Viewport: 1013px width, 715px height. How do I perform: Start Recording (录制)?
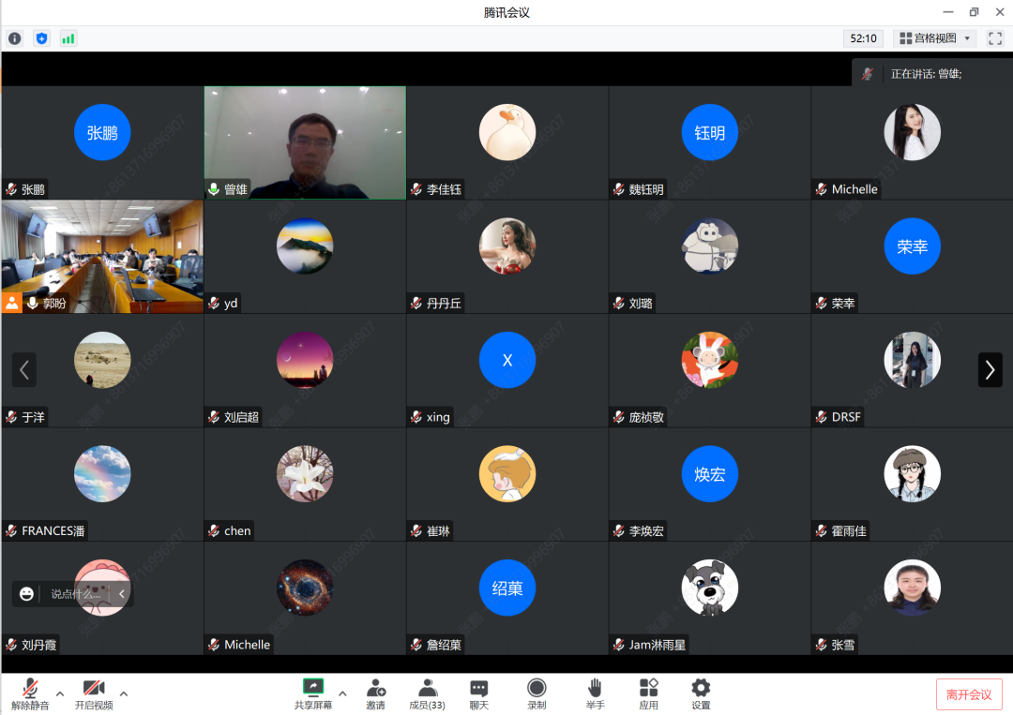tap(537, 693)
